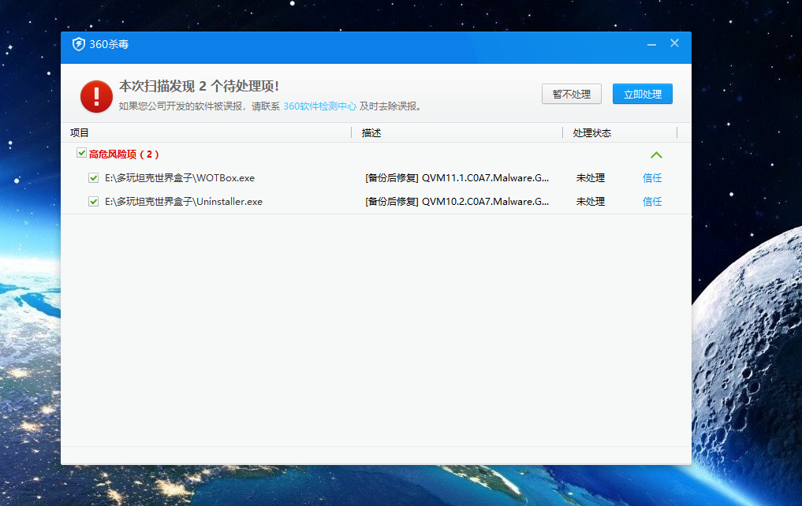Screen dimensions: 802x506
Task: Click 未处理 status of WOTBox.exe
Action: point(590,178)
